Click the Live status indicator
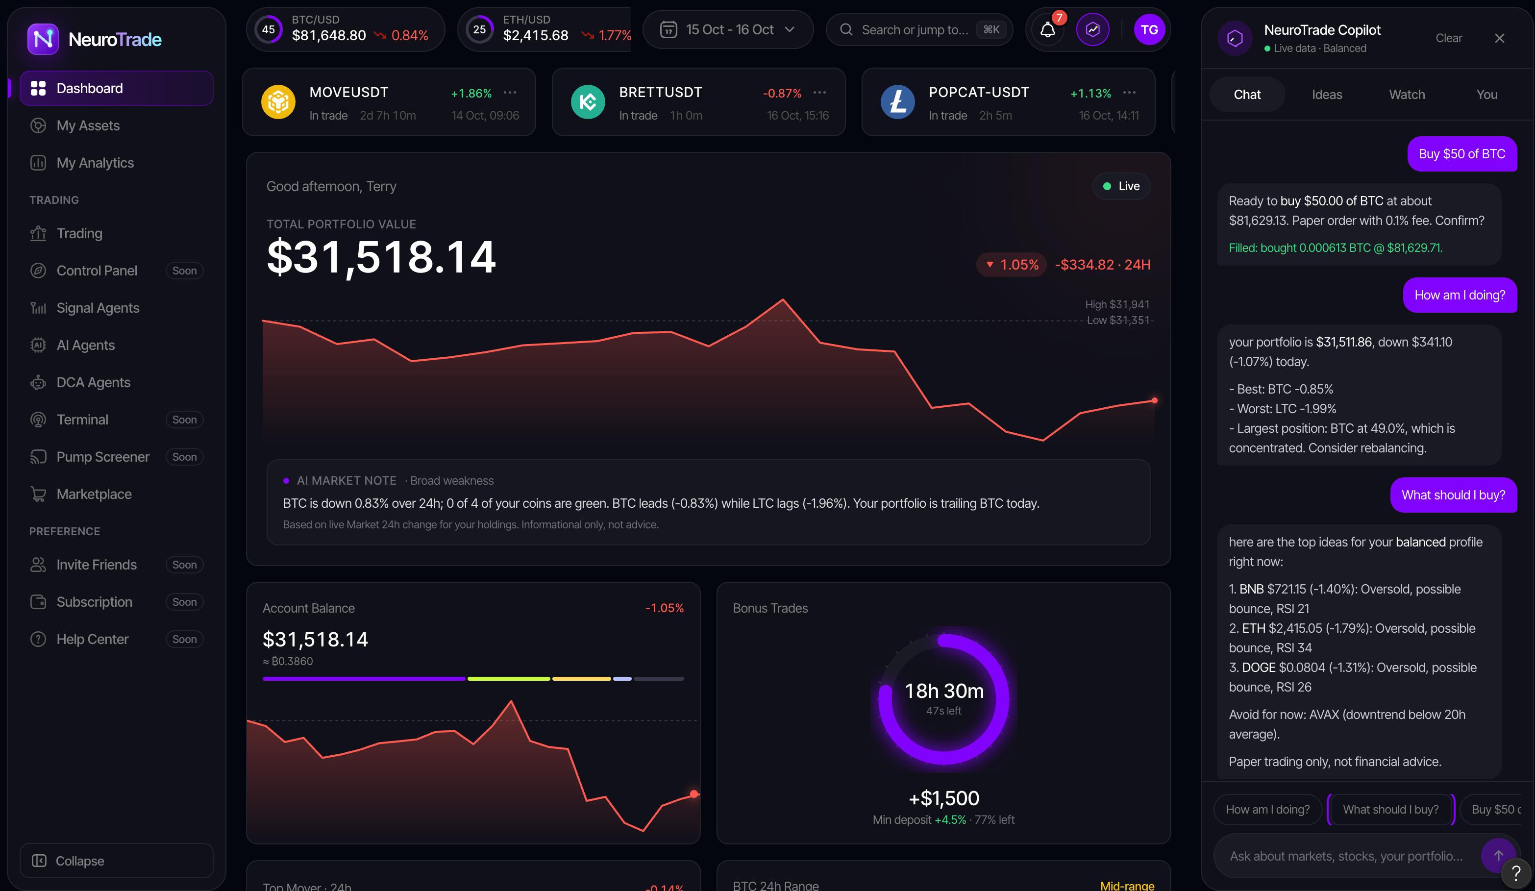 [x=1121, y=186]
